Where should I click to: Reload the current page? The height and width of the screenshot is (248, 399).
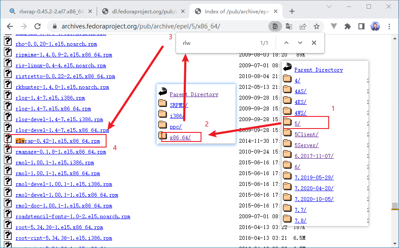click(37, 26)
